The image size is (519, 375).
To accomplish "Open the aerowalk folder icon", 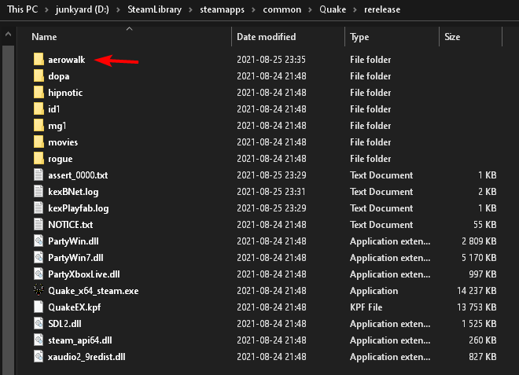I will (x=39, y=60).
